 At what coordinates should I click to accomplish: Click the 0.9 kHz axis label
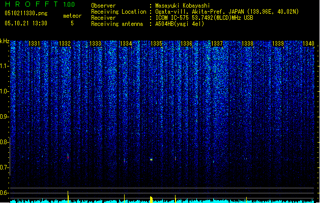[x=4, y=117]
